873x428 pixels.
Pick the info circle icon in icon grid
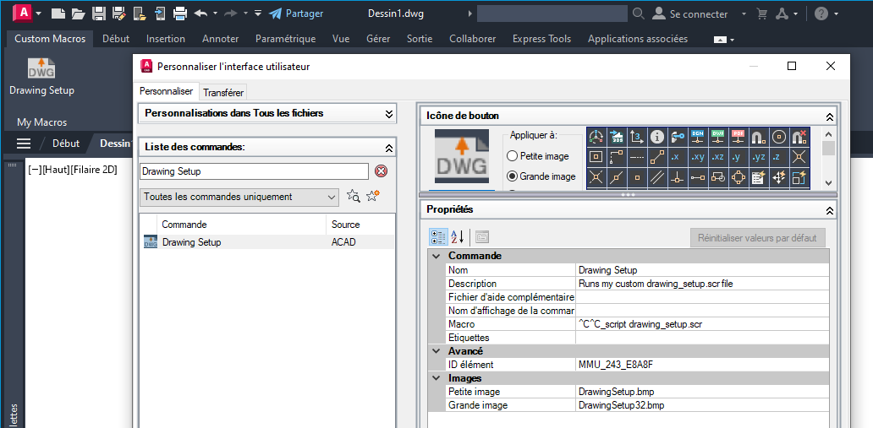click(657, 136)
